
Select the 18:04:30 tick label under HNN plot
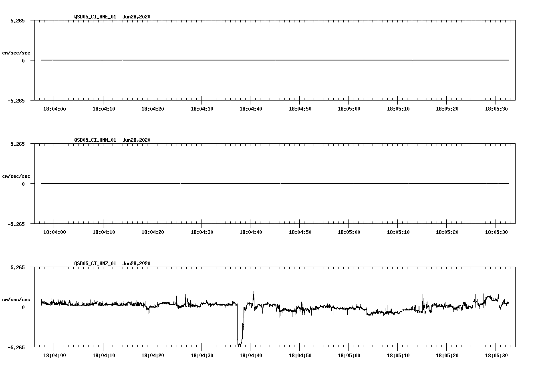(x=201, y=232)
